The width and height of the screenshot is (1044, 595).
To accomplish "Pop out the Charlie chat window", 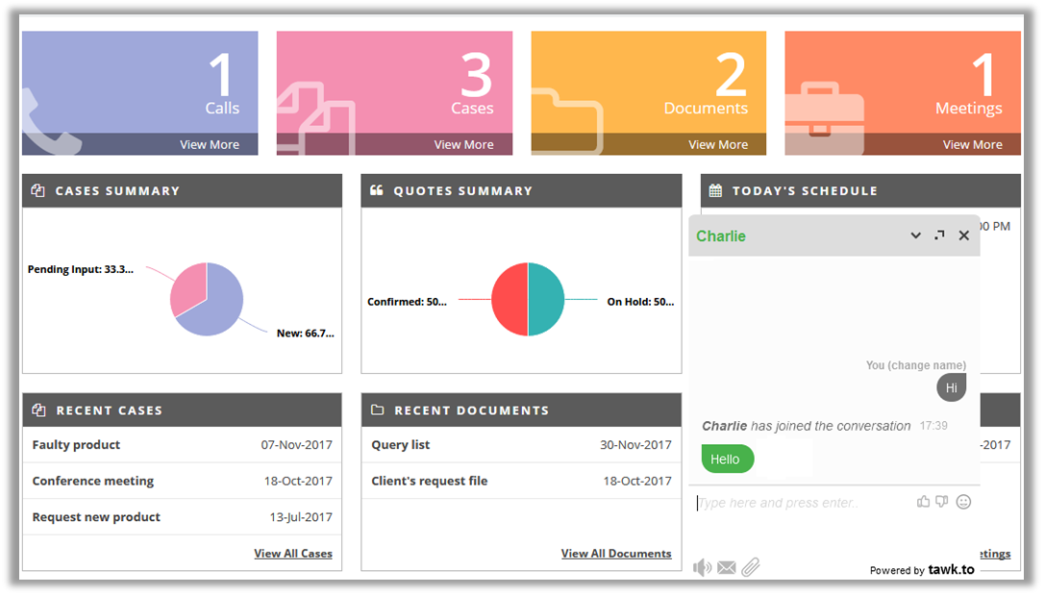I will pyautogui.click(x=939, y=236).
